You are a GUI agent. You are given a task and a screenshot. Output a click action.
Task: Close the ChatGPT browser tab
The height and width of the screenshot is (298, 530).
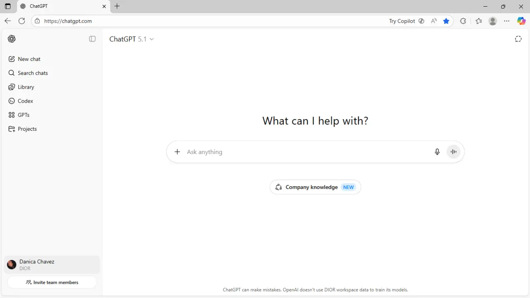pos(104,6)
